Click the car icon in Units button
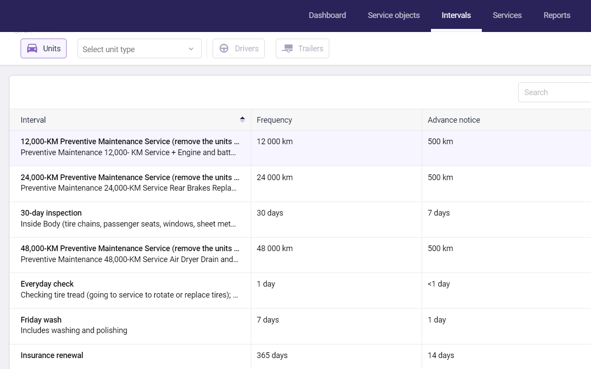Screen dimensions: 591x369 point(32,49)
